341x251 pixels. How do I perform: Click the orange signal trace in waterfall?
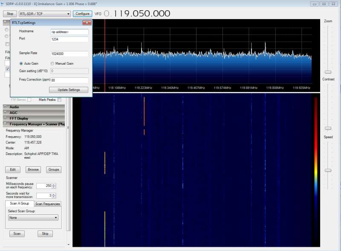pyautogui.click(x=144, y=111)
